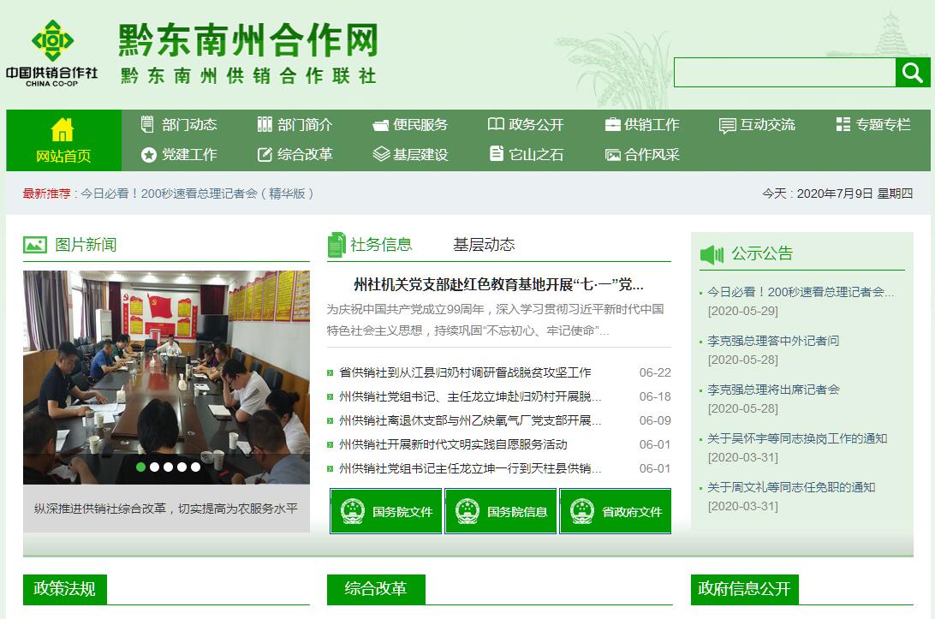Screen dimensions: 935x619
Task: Click the 省政府文件 button
Action: point(616,511)
